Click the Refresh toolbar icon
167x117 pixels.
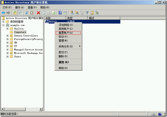pos(48,13)
